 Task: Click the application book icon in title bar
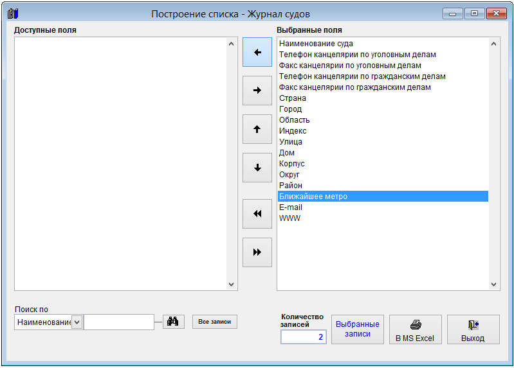(x=13, y=13)
